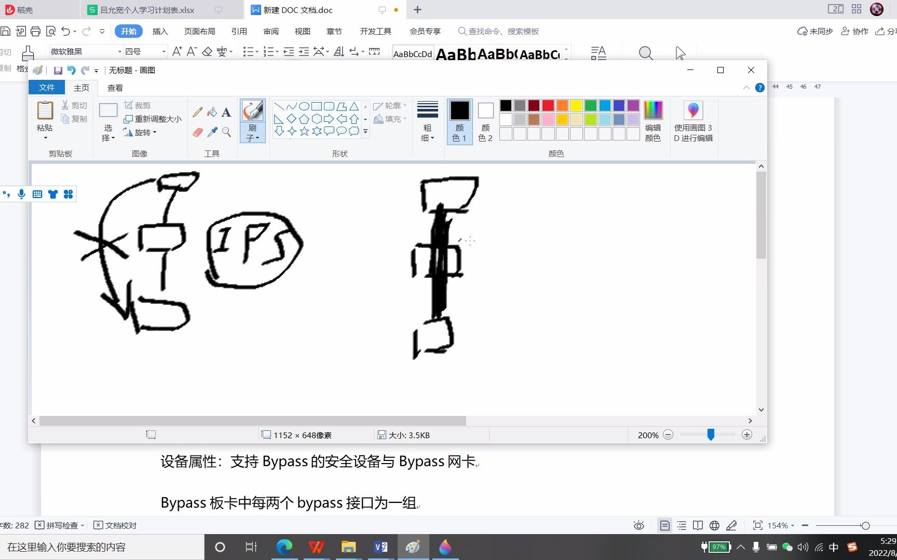Open Rotate dropdown in Paint
The height and width of the screenshot is (560, 897).
click(140, 132)
